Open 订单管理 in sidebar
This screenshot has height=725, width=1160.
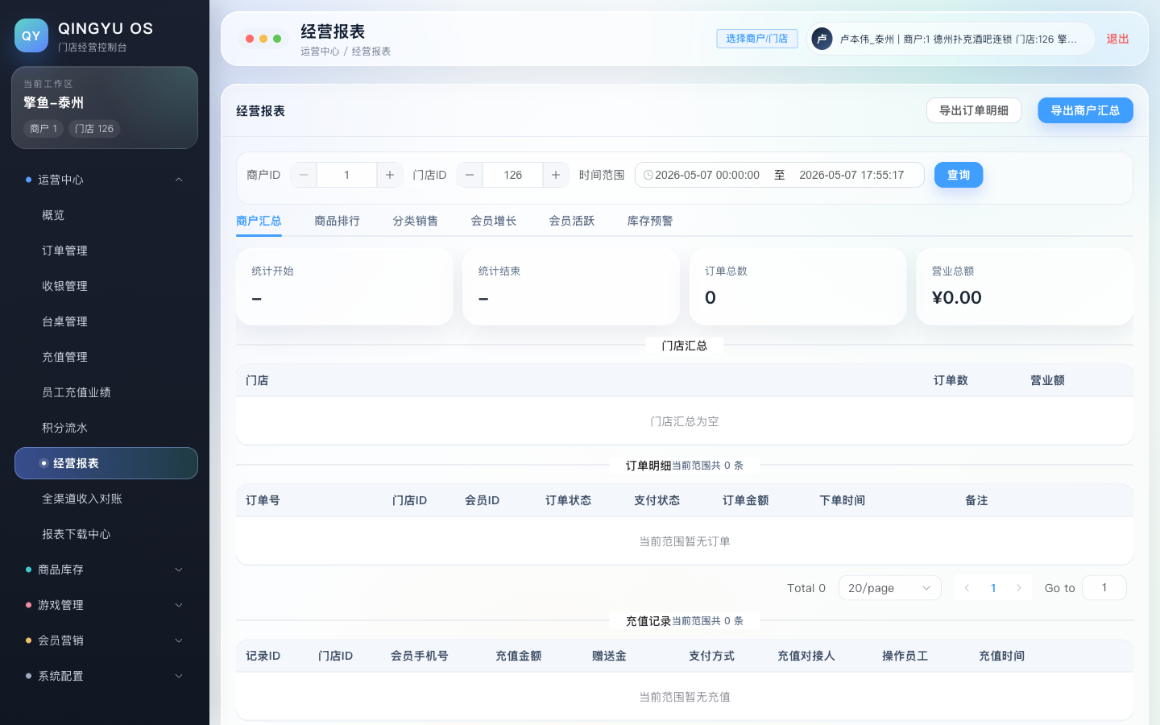click(x=106, y=251)
